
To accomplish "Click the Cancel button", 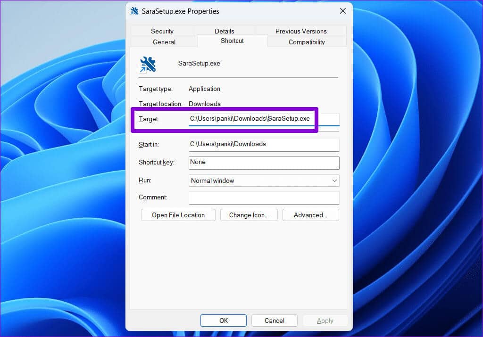I will click(x=275, y=321).
